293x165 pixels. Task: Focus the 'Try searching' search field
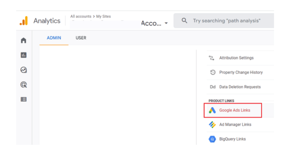point(224,21)
